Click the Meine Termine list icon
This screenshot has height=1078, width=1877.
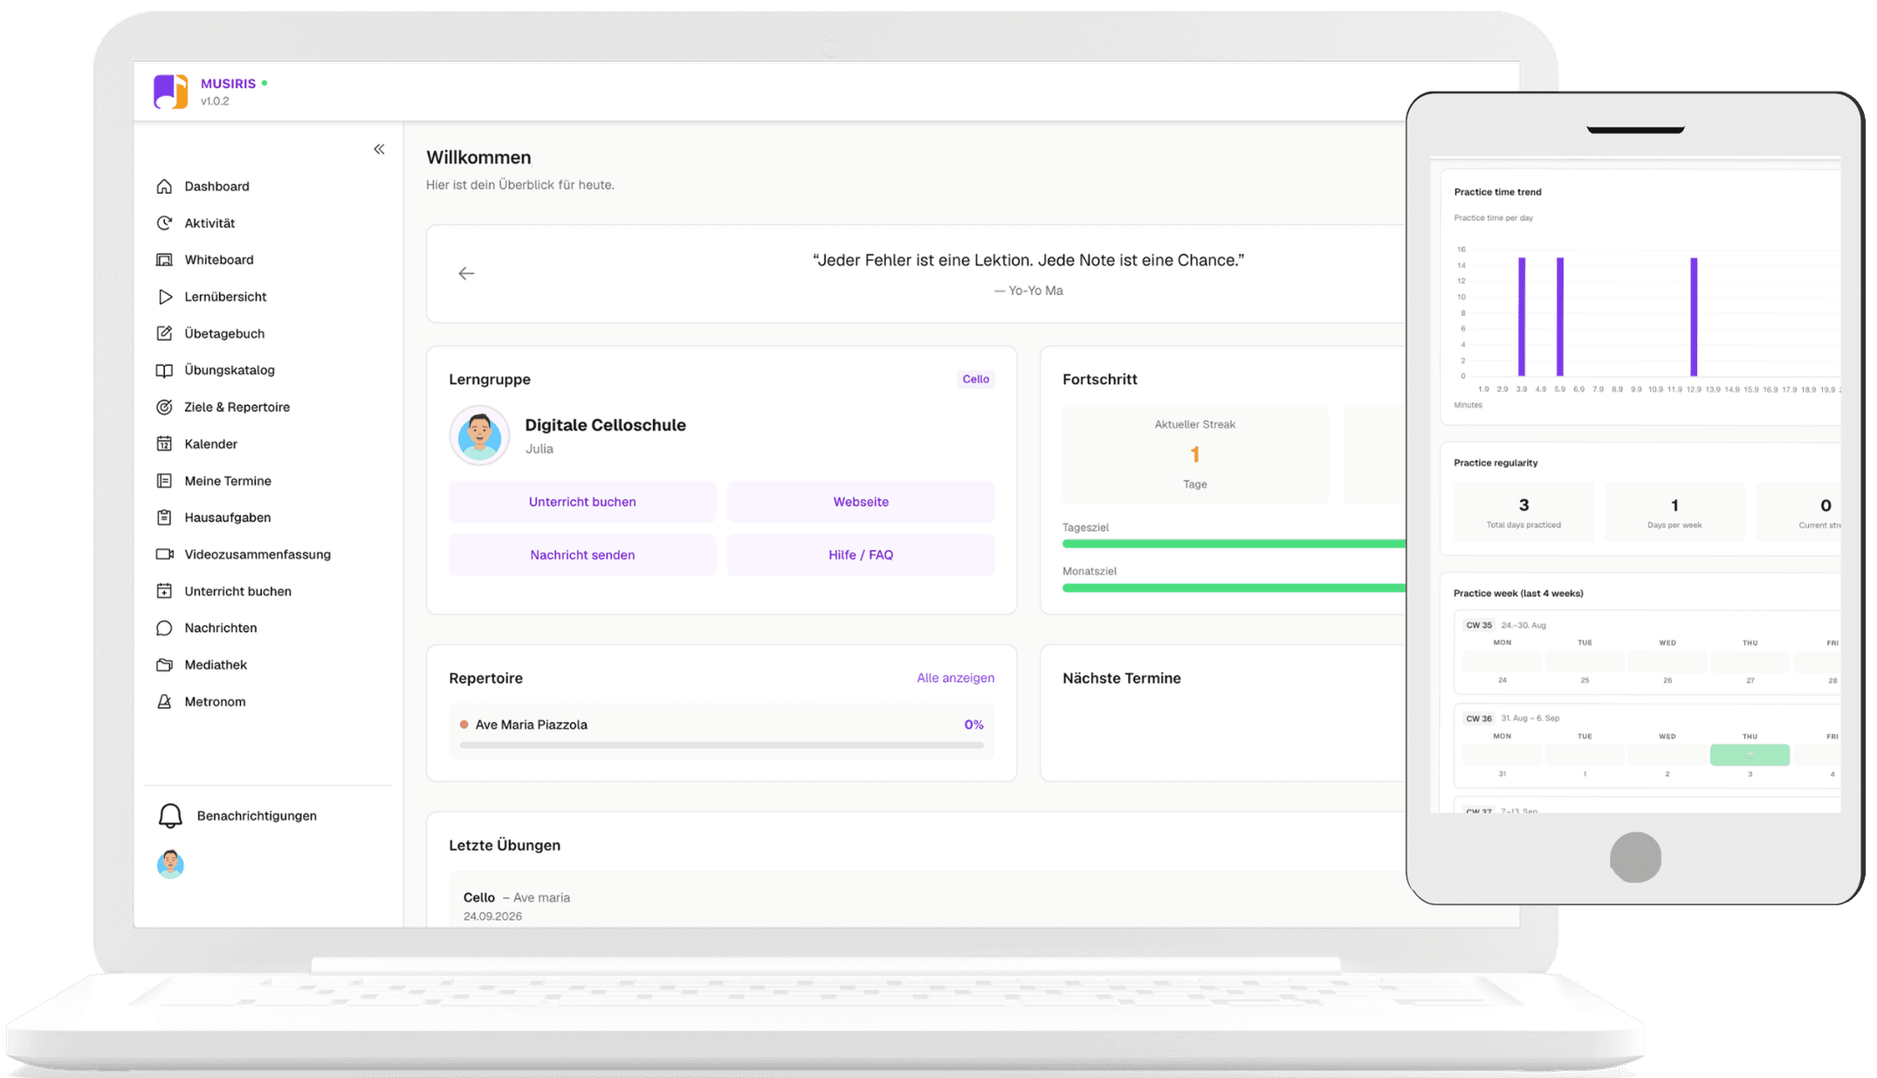164,481
